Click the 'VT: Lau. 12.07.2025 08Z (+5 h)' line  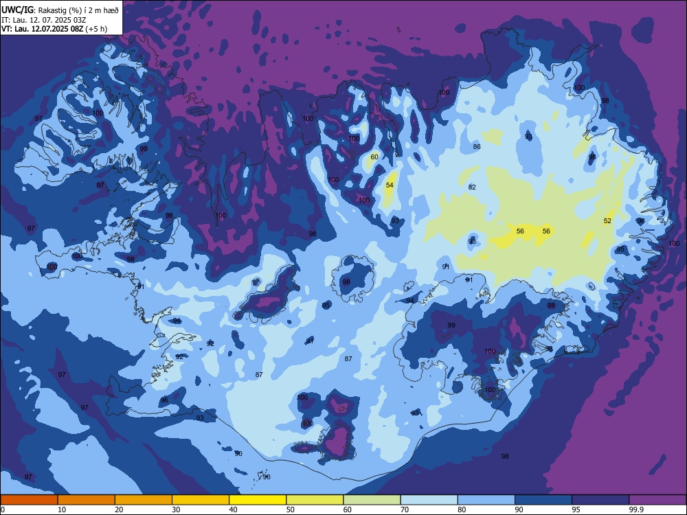(x=54, y=29)
